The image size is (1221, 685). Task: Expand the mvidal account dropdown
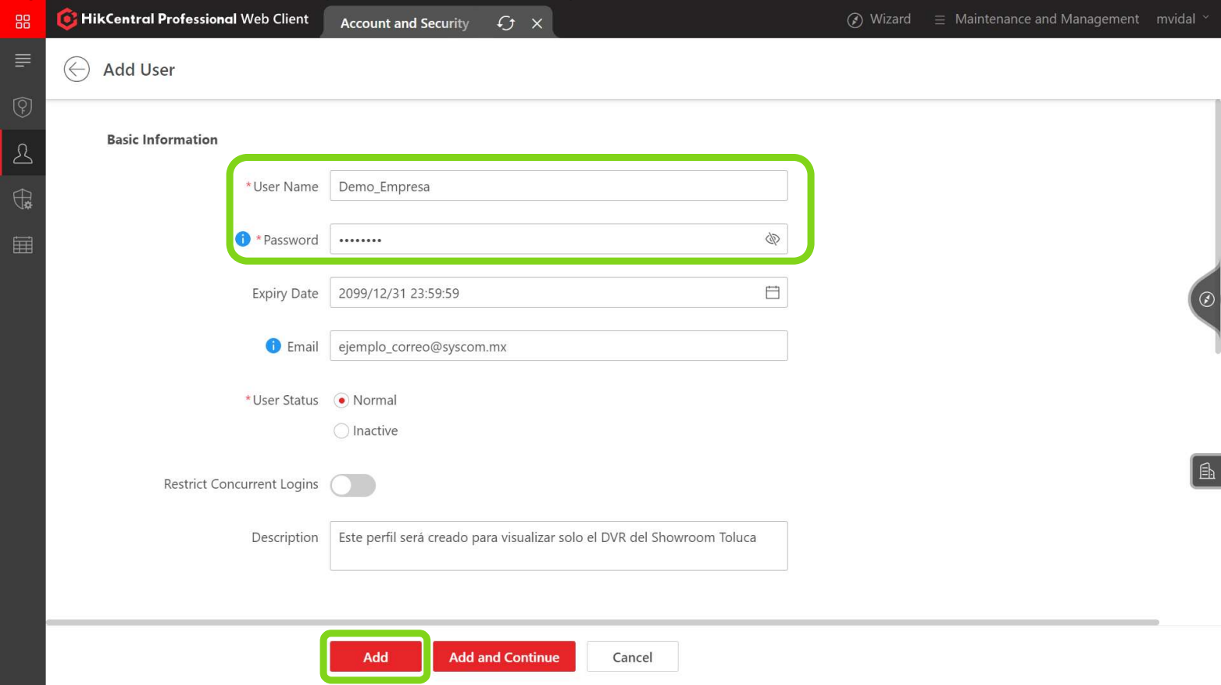point(1183,19)
